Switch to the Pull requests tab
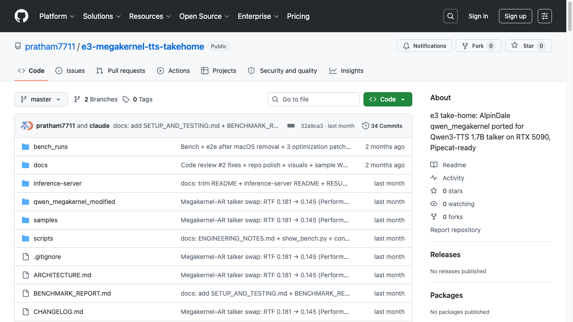The height and width of the screenshot is (322, 573). (121, 71)
